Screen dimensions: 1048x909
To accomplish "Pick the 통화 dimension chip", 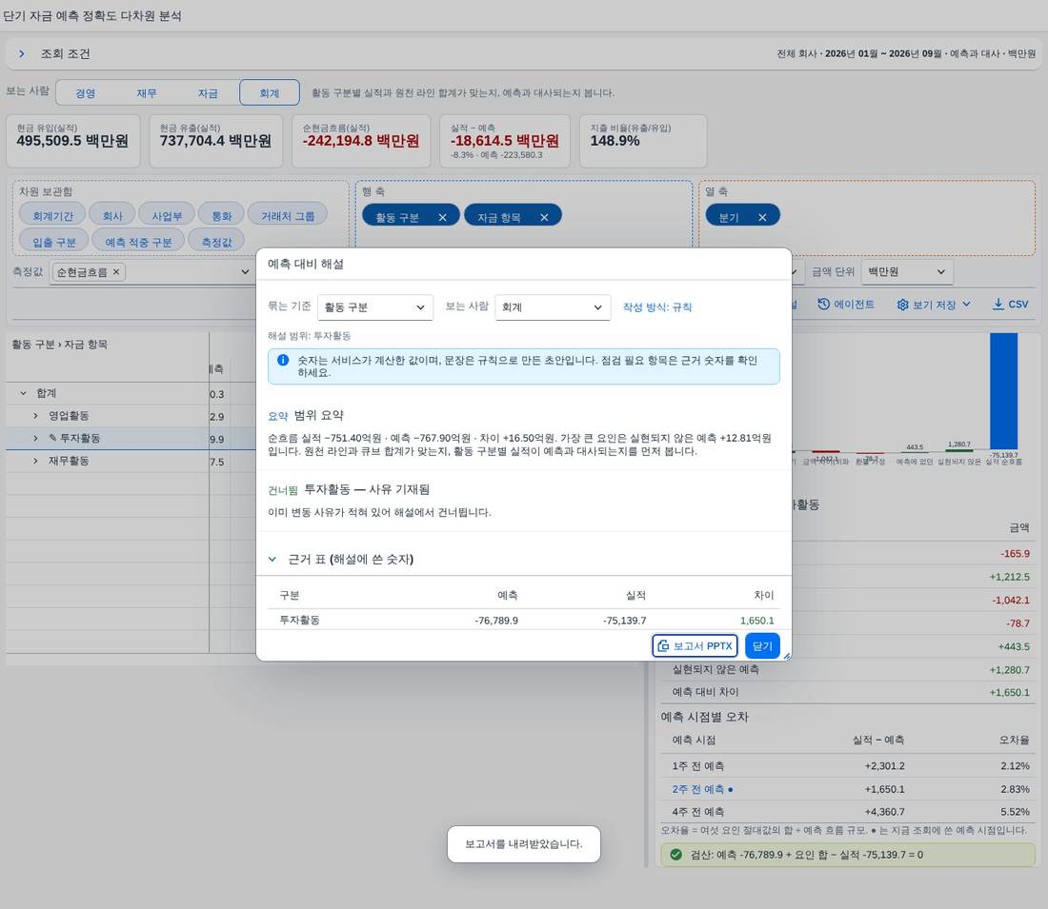I will tap(221, 216).
